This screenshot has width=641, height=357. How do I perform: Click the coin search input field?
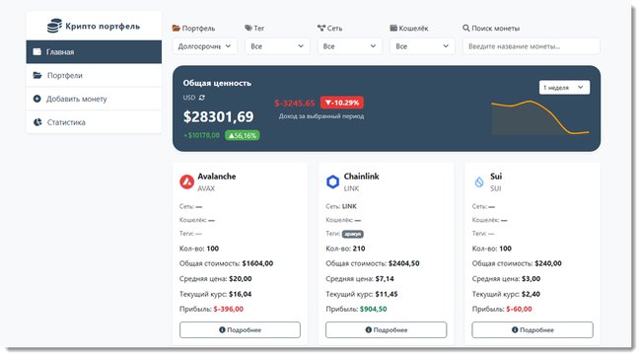coord(532,46)
